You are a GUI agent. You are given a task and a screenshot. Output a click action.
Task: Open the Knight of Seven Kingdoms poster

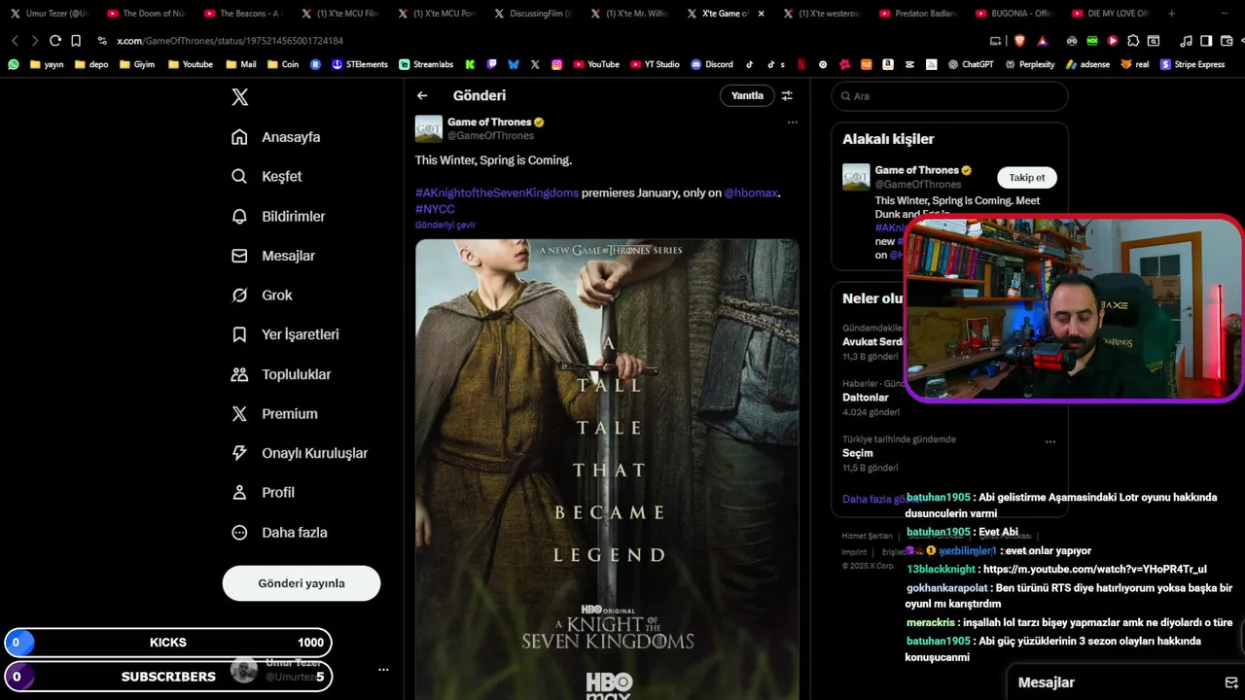[607, 469]
